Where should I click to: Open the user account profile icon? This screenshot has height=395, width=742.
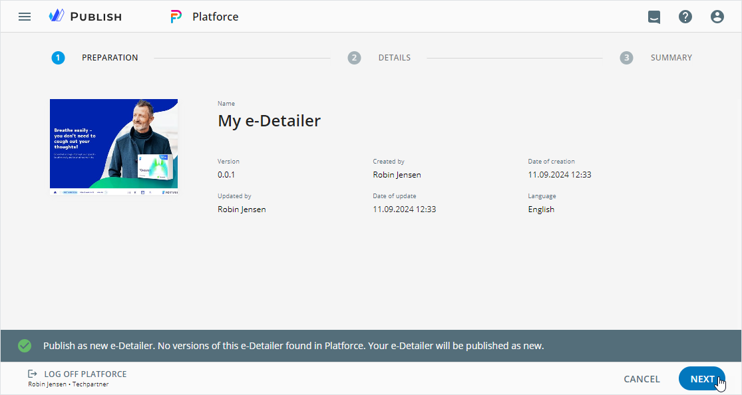(x=717, y=17)
